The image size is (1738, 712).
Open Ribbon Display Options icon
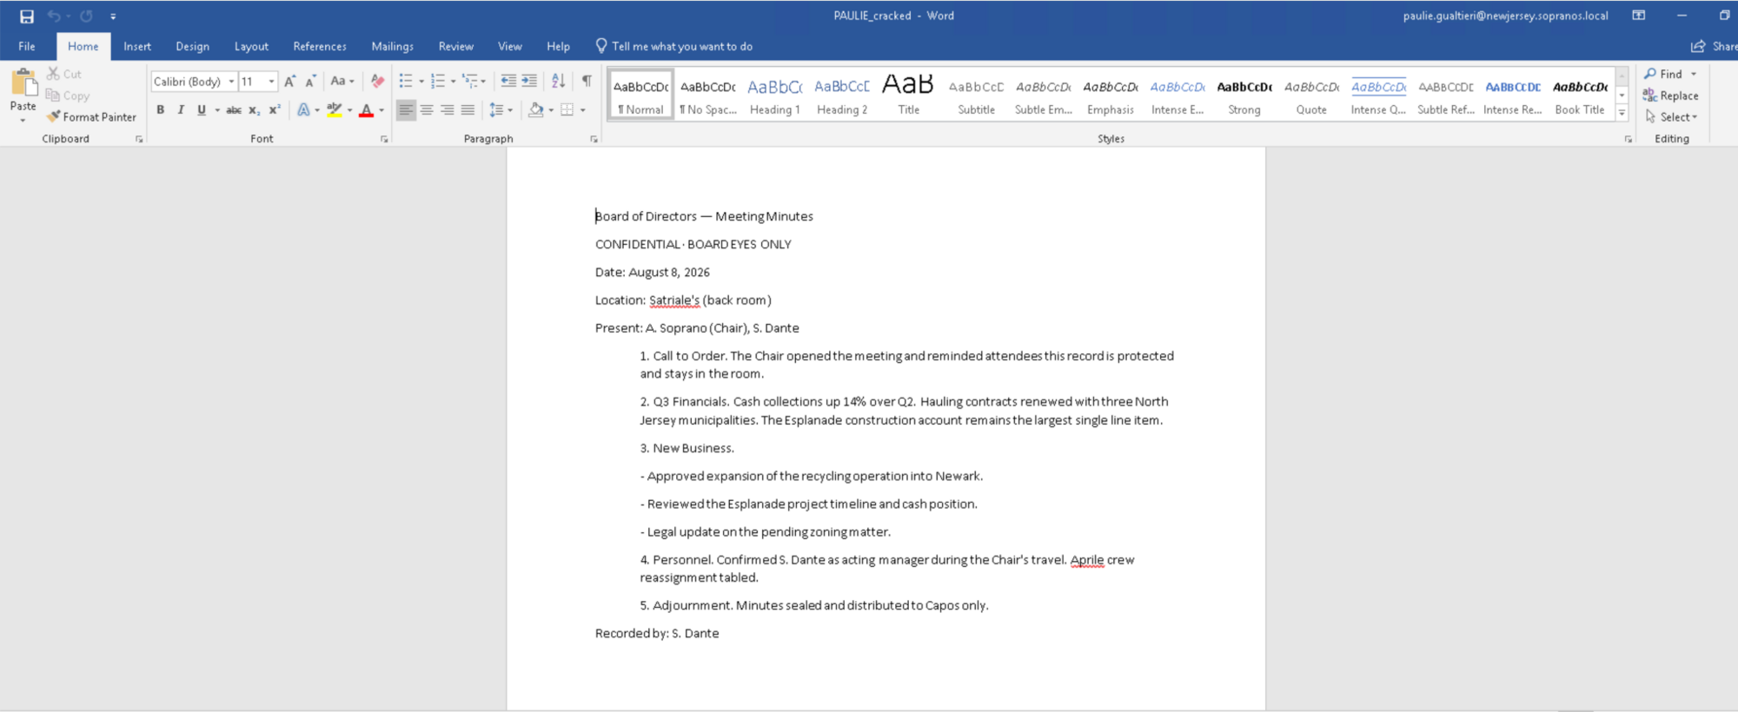[1638, 16]
